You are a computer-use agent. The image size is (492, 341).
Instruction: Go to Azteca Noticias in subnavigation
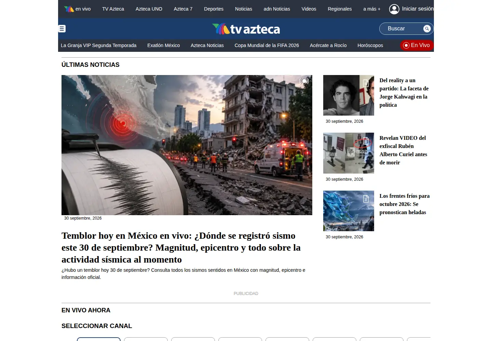click(207, 45)
